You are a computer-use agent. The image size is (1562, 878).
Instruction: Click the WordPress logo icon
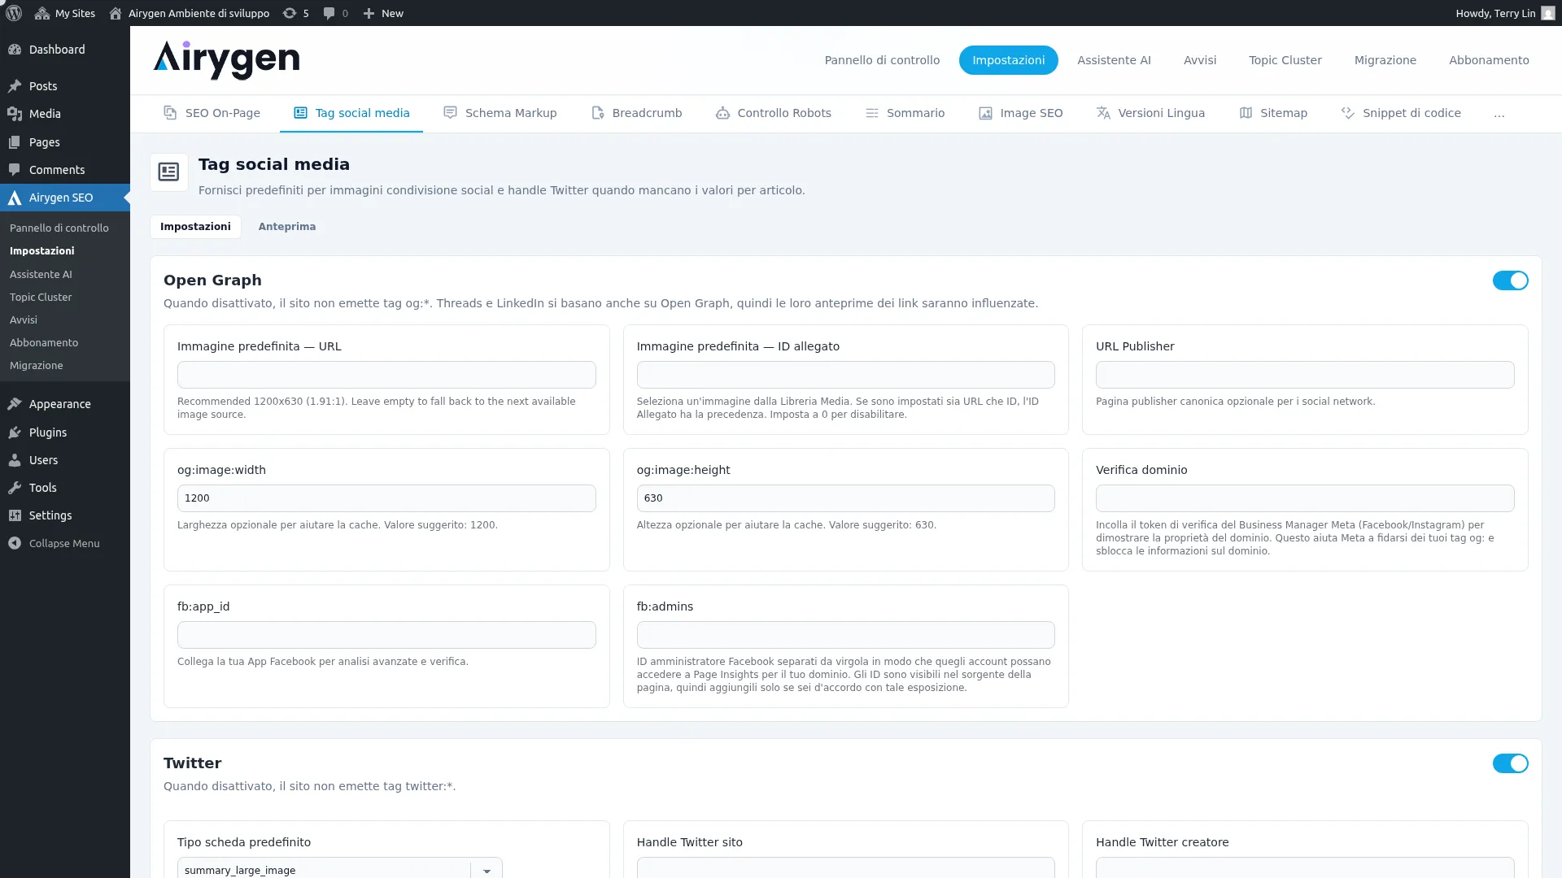[x=14, y=13]
